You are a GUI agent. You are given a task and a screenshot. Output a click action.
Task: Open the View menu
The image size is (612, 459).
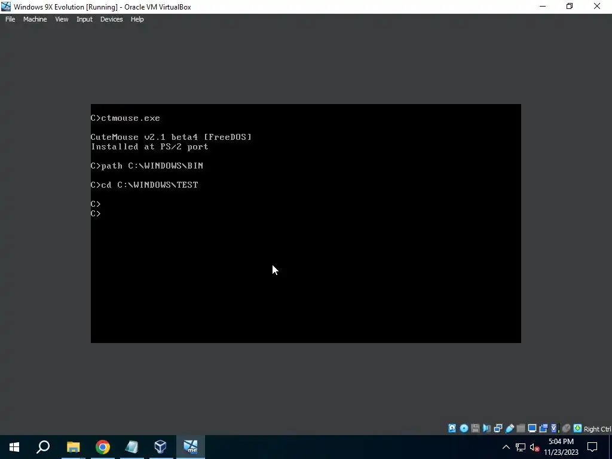pyautogui.click(x=62, y=19)
